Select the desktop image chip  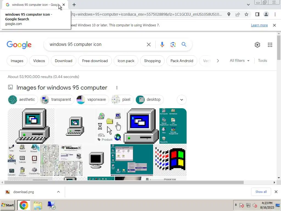[150, 99]
